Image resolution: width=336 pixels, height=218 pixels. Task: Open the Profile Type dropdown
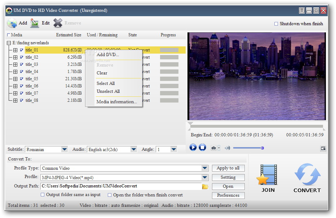point(205,168)
